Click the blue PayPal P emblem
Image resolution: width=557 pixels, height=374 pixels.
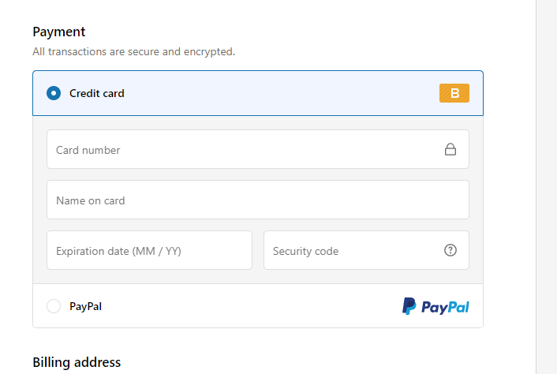409,306
